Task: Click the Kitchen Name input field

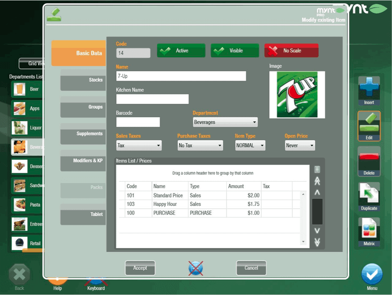Action: (152, 99)
